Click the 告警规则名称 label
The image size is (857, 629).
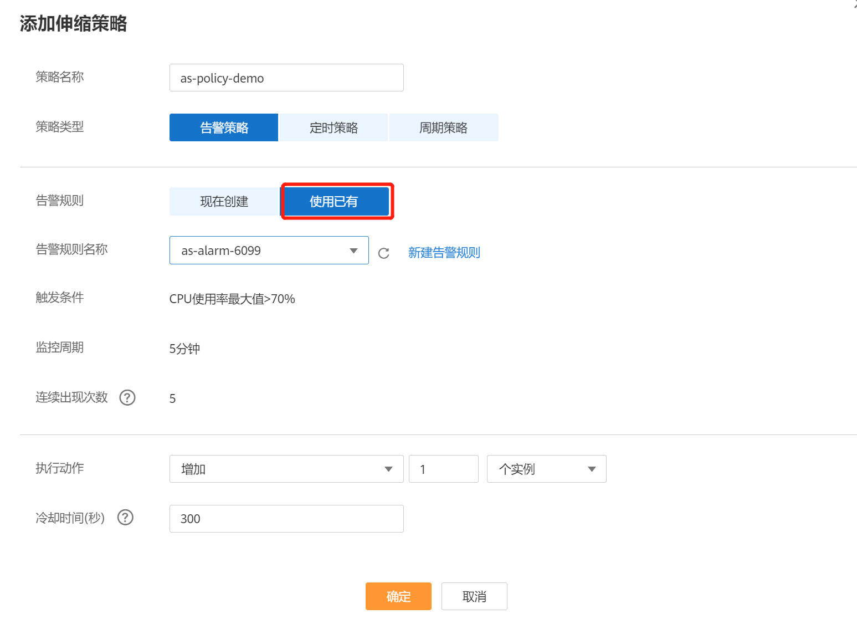tap(72, 249)
